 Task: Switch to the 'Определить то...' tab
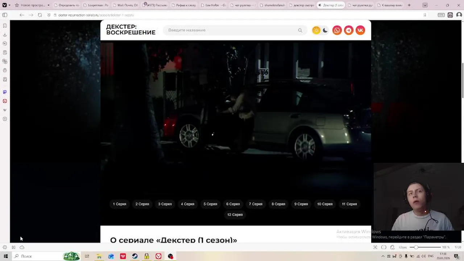(x=67, y=5)
